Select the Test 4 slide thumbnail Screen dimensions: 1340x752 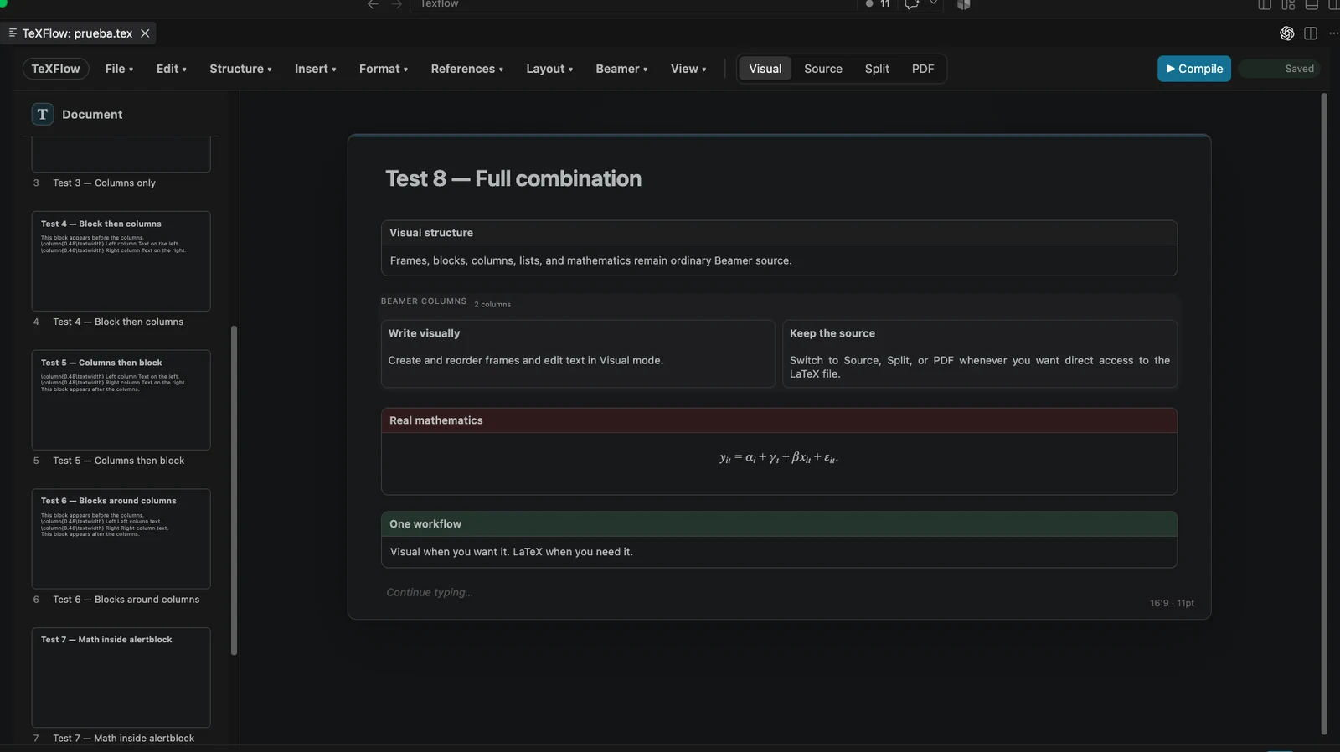[121, 261]
